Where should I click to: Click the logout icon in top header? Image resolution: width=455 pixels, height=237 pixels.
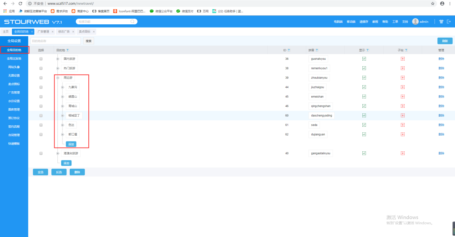[449, 21]
